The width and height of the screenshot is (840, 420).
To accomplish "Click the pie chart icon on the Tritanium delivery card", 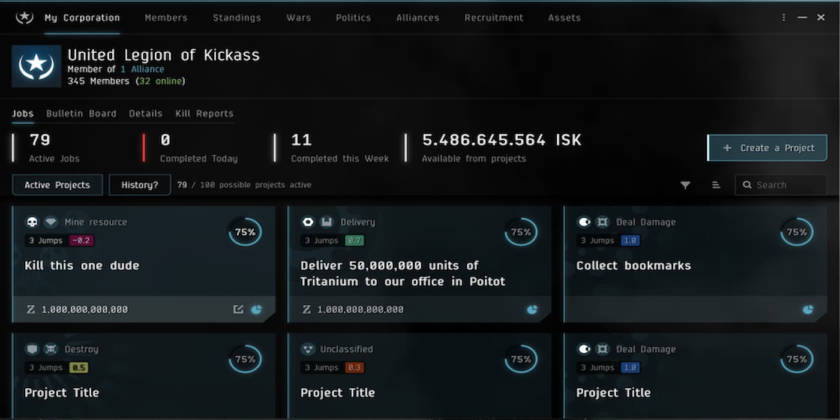I will [x=532, y=310].
